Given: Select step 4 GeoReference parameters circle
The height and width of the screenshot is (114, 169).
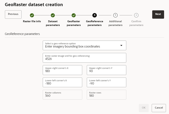Looking at the screenshot, I should pyautogui.click(x=95, y=15).
